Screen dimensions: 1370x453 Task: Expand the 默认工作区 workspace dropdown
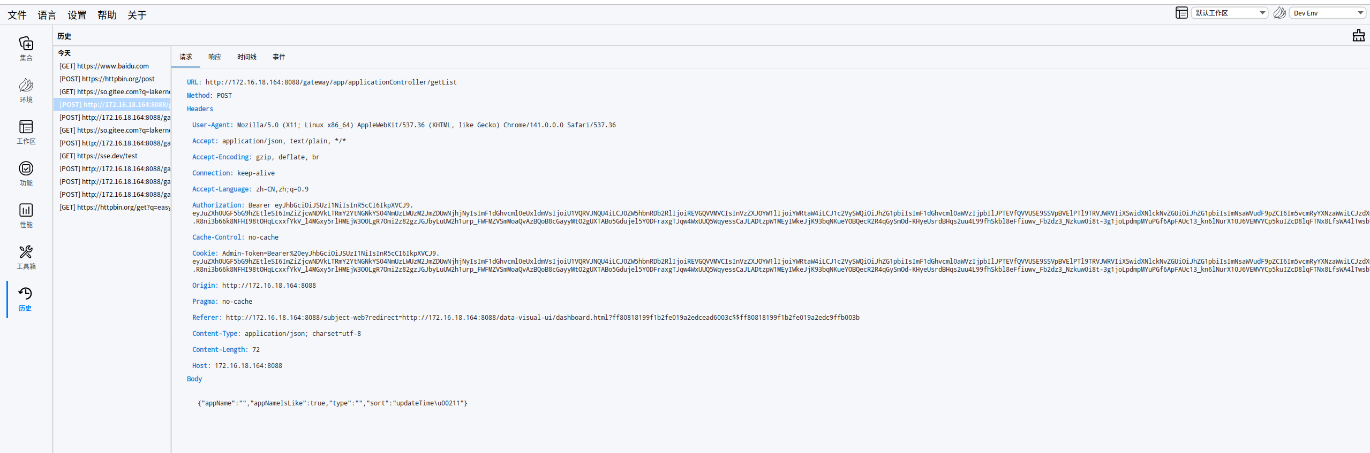(1229, 13)
